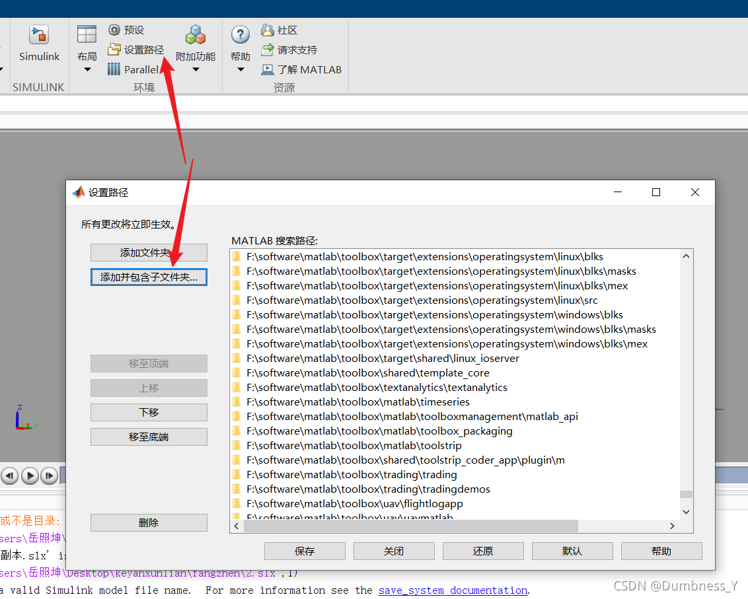748x599 pixels.
Task: Select path row ending linux\blks
Action: pyautogui.click(x=455, y=257)
